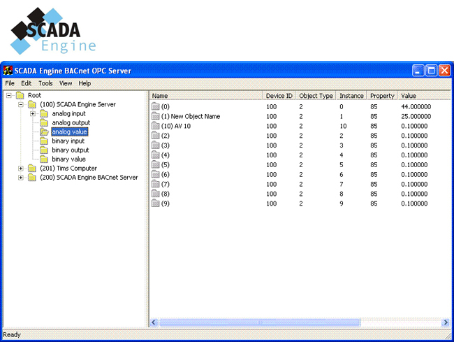Maximize the BACnet OPC Server window
Image resolution: width=454 pixels, height=342 pixels.
pyautogui.click(x=431, y=71)
